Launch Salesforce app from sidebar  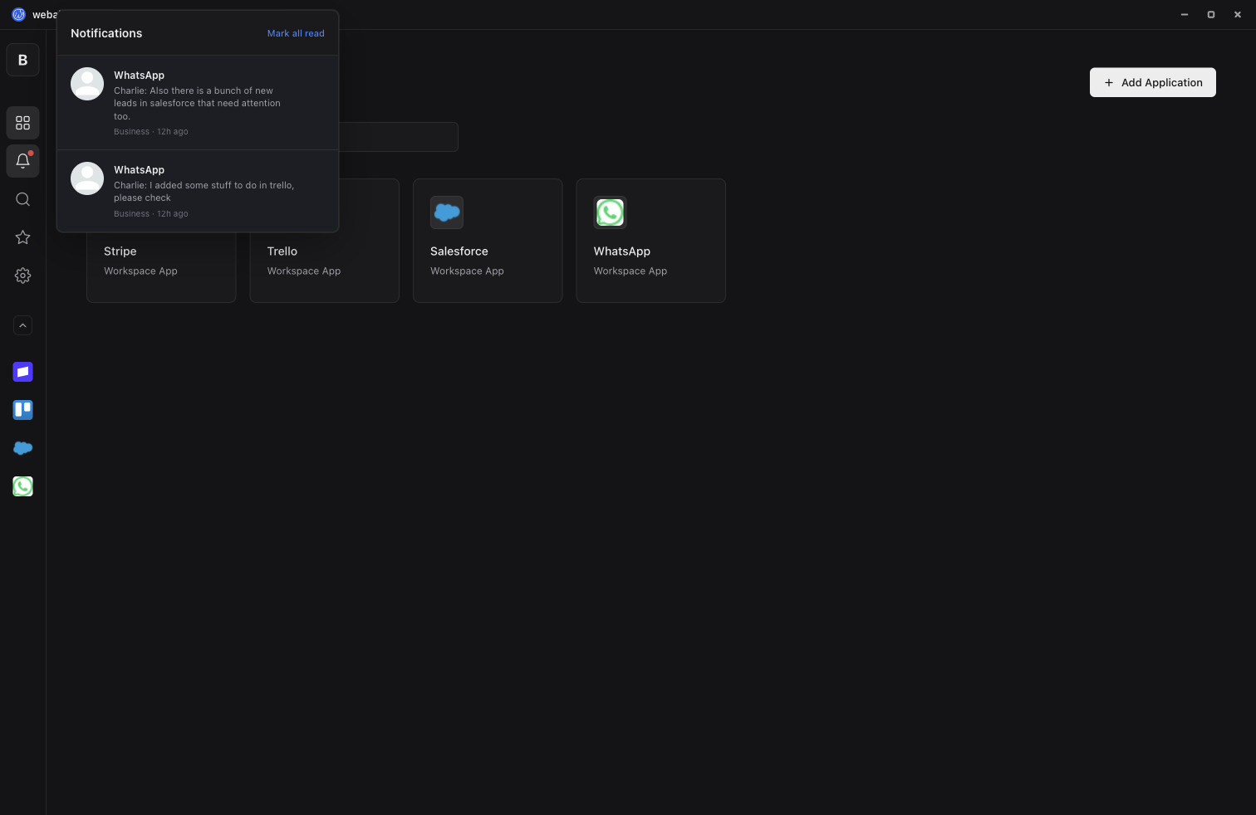[x=22, y=448]
